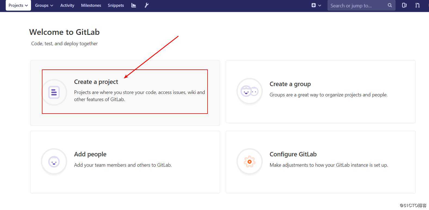Click 'Code, test, and deploy together' subtitle
429x210 pixels.
tap(64, 44)
